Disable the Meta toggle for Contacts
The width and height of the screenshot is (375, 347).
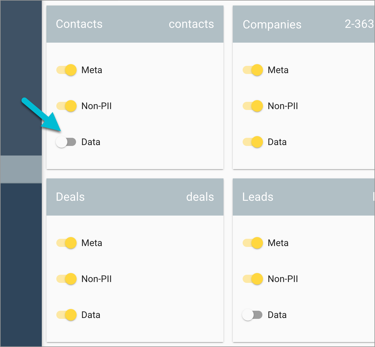66,70
